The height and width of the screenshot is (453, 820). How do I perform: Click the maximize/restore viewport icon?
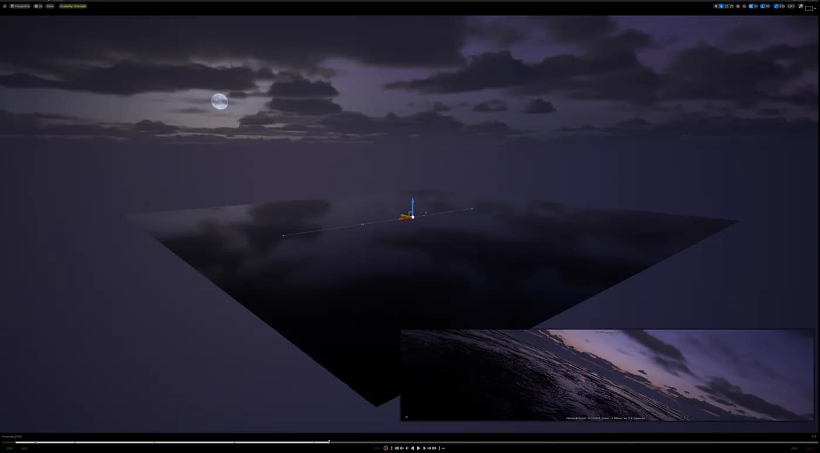[x=801, y=6]
